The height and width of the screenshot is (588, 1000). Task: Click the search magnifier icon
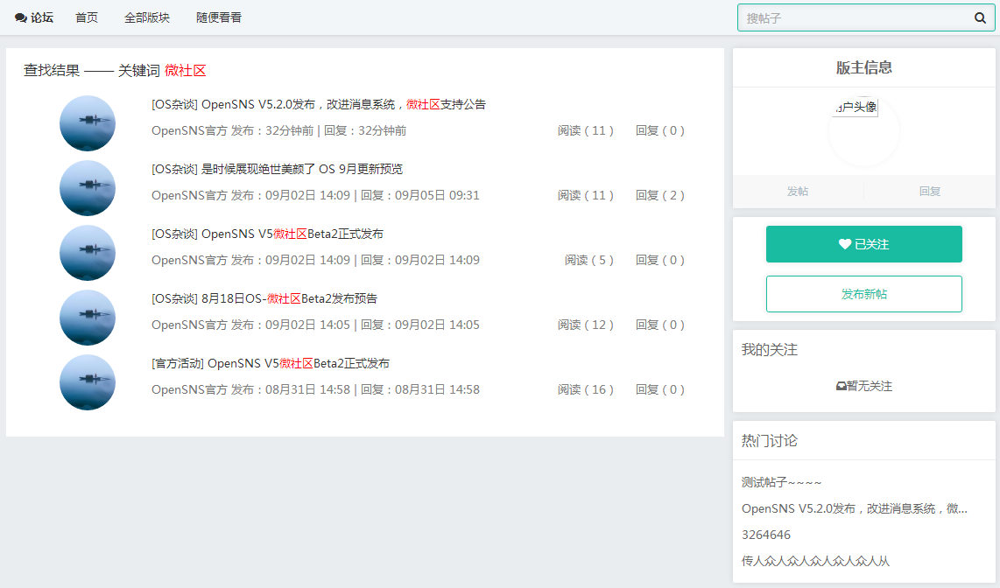[980, 17]
